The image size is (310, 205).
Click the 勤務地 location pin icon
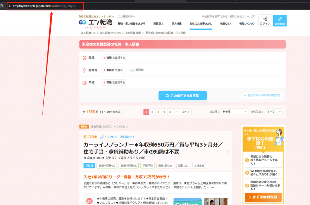(84, 70)
